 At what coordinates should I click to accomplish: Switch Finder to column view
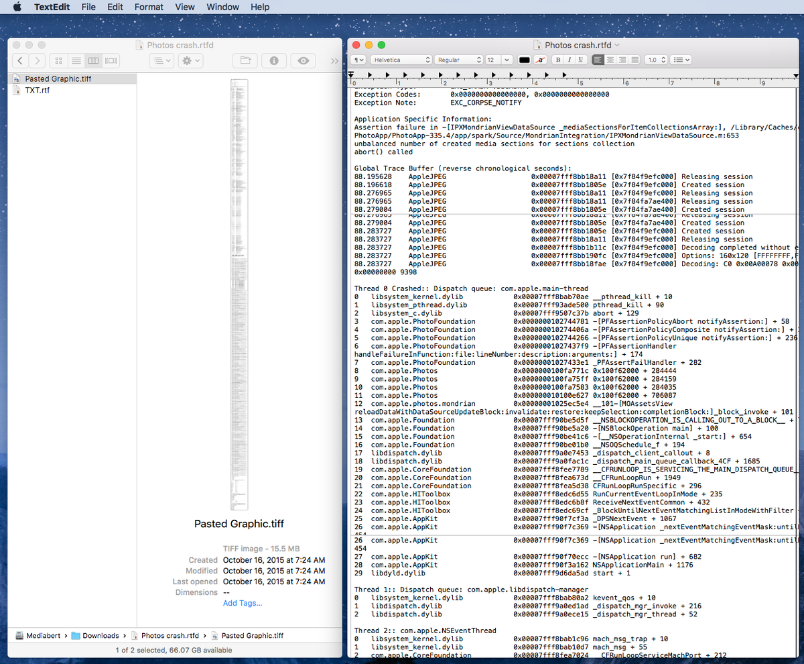pos(94,60)
